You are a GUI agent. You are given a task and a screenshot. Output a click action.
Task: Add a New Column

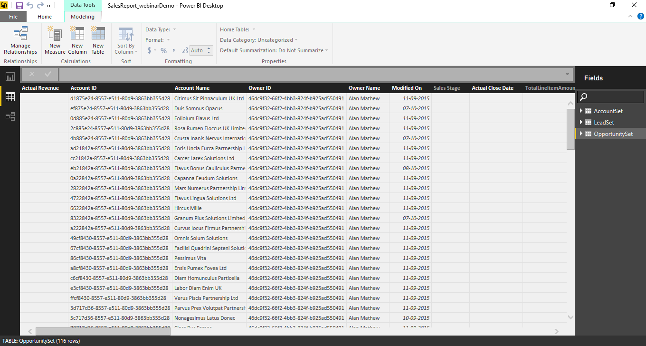pos(77,41)
